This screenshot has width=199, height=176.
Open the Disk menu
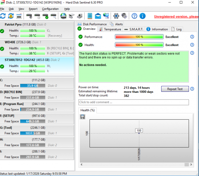click(11, 9)
